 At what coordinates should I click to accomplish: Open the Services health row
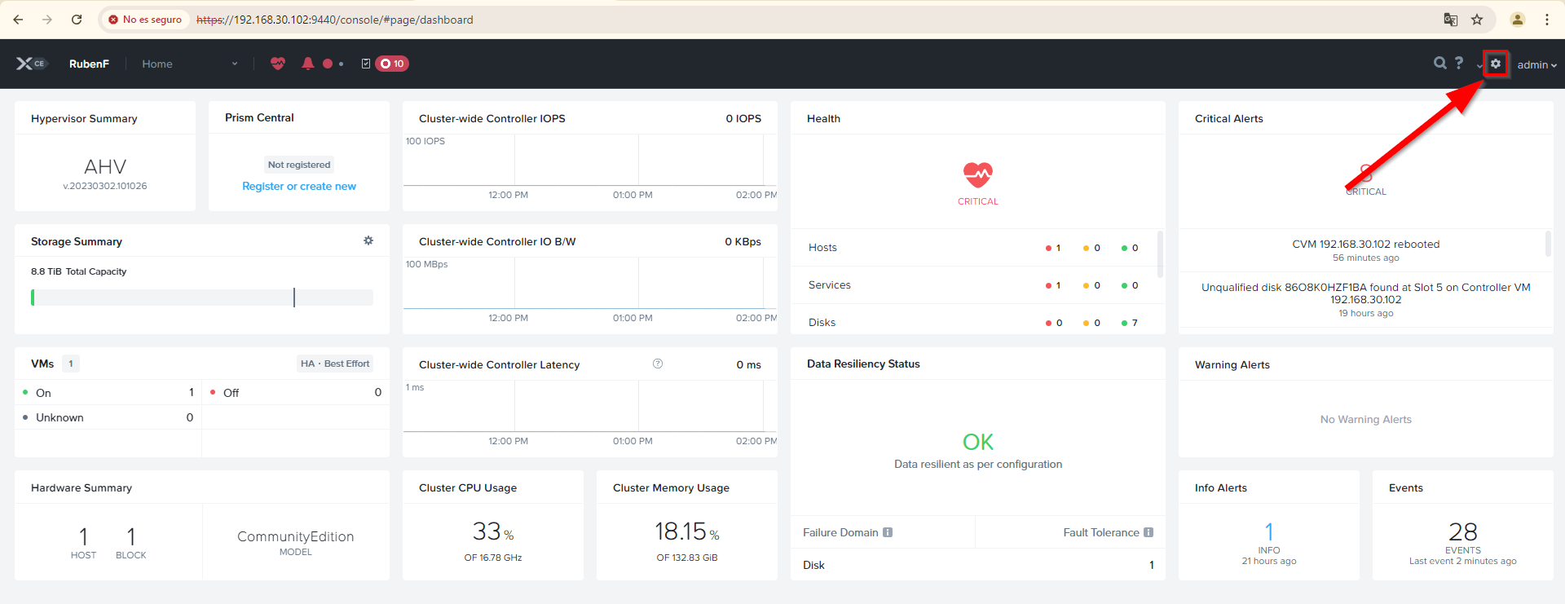974,285
